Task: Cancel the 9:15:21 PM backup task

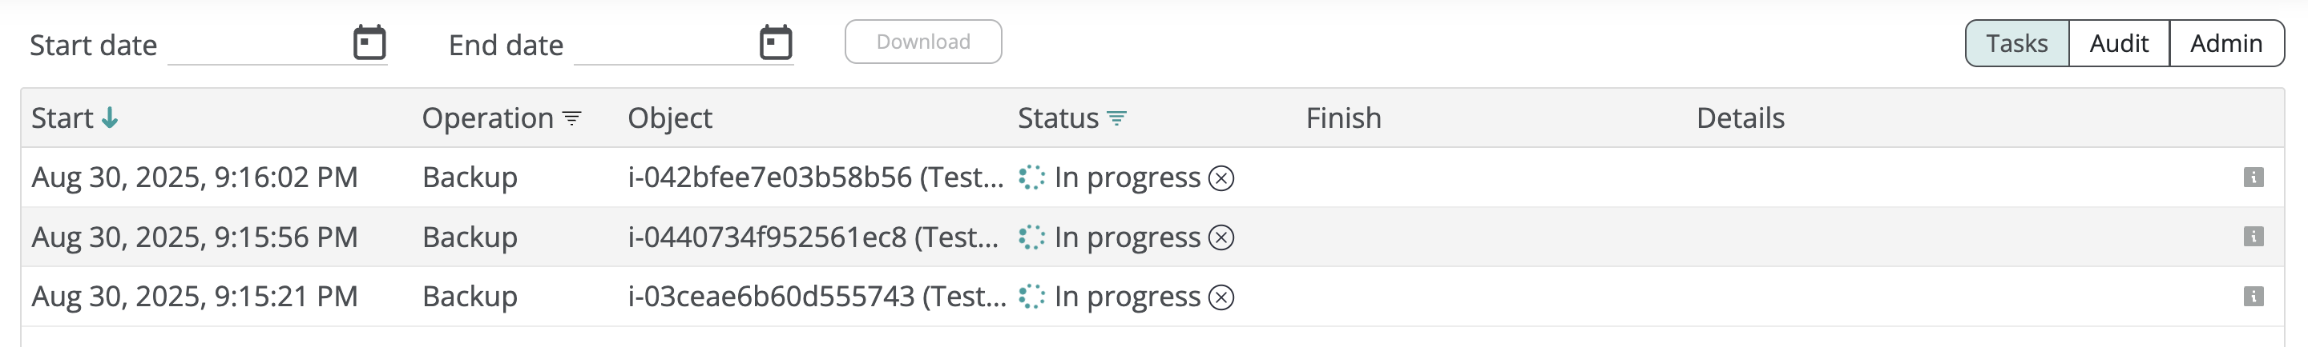Action: (1221, 297)
